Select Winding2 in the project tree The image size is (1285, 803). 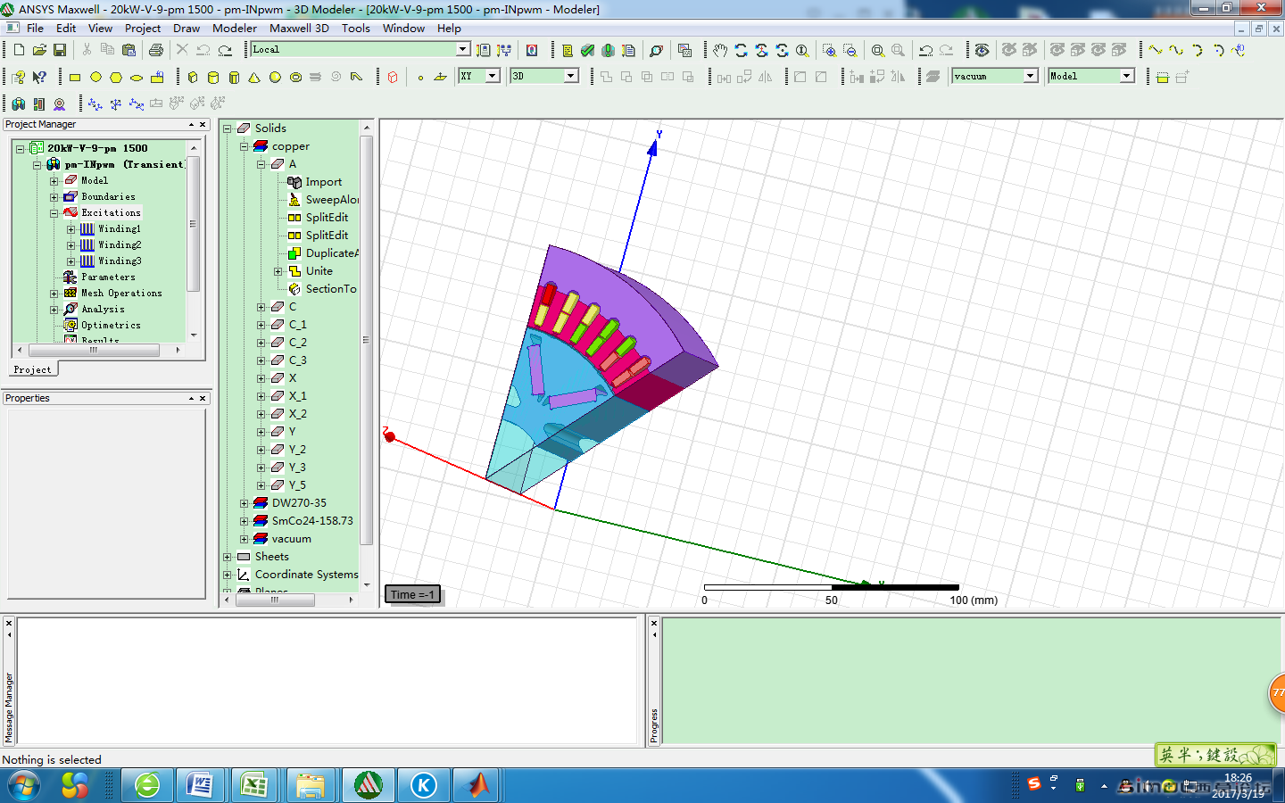point(120,245)
